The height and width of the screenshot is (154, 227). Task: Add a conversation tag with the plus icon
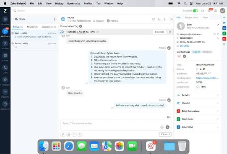81,26
